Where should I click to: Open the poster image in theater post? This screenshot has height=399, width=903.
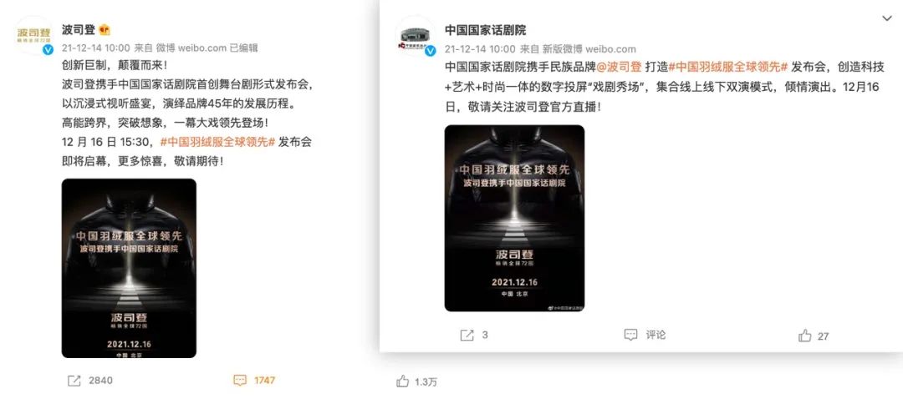tap(514, 219)
